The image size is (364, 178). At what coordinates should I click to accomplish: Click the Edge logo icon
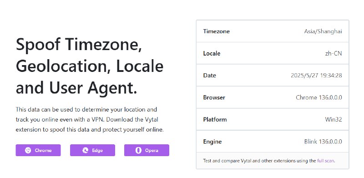[x=85, y=150]
